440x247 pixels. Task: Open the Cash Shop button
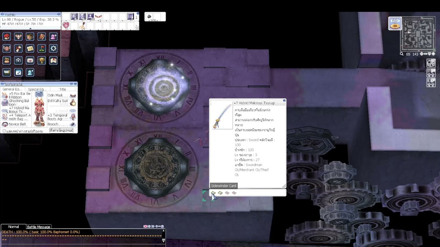[395, 23]
